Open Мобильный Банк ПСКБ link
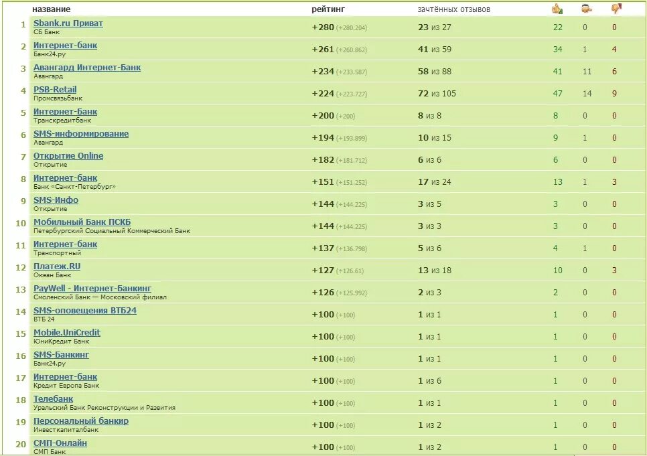The height and width of the screenshot is (456, 647). click(82, 222)
